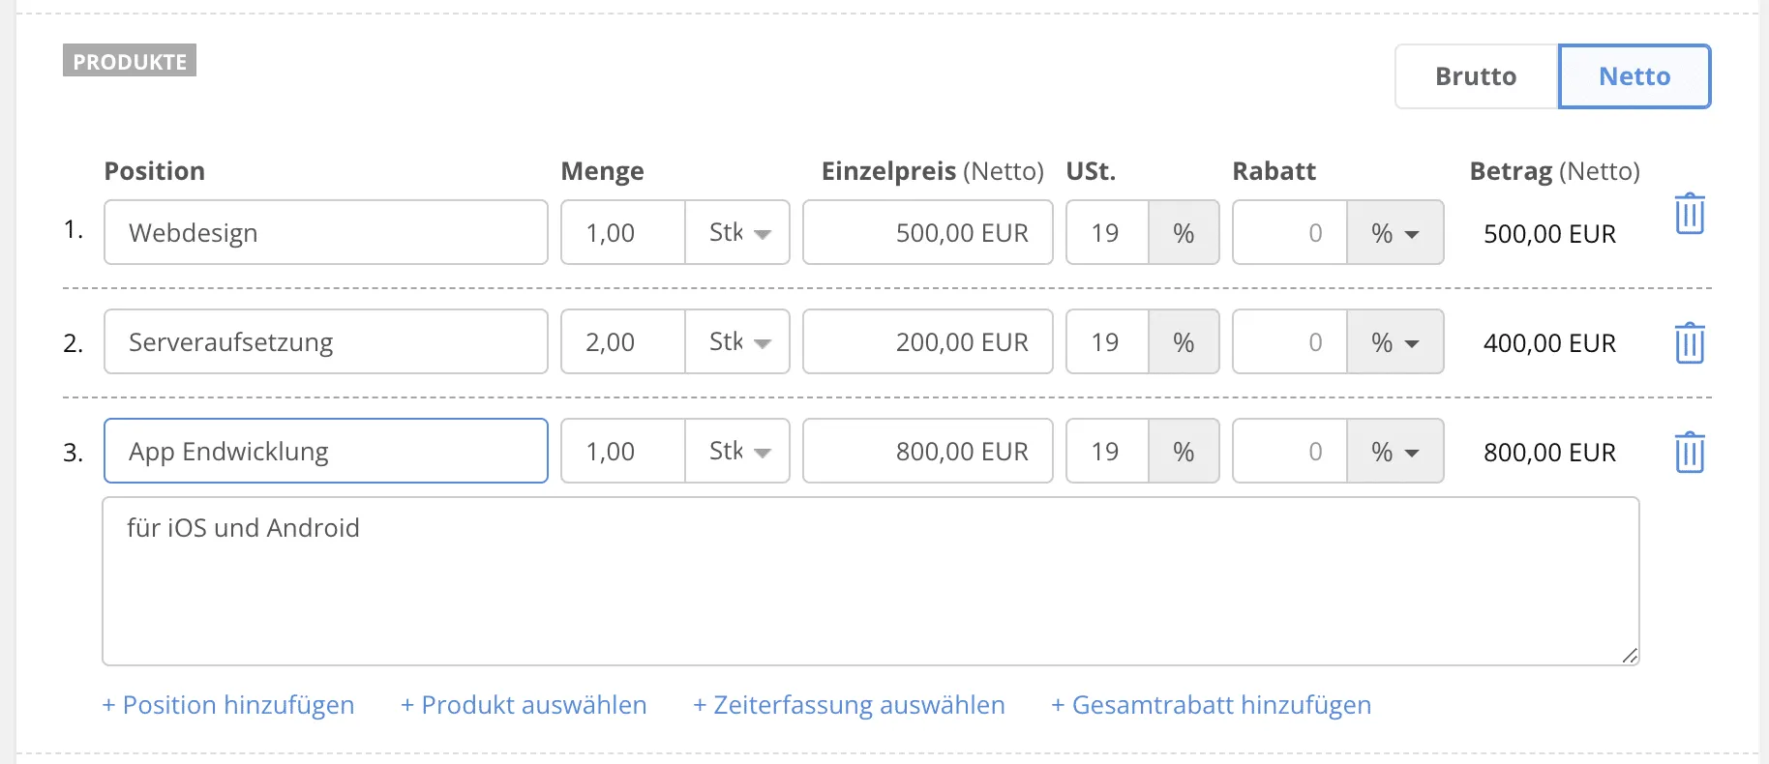Image resolution: width=1769 pixels, height=764 pixels.
Task: Switch price display to Brutto
Action: 1476,76
